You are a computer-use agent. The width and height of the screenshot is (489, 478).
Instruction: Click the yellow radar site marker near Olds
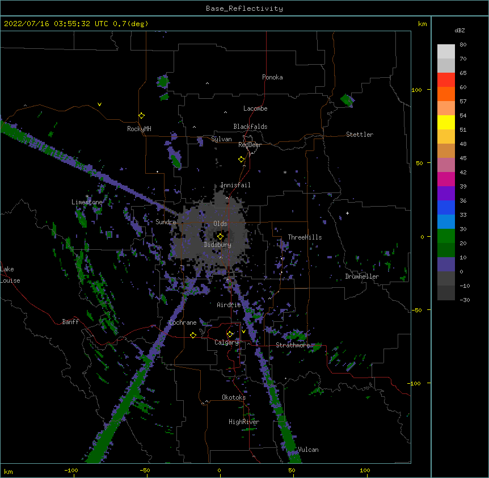point(220,236)
